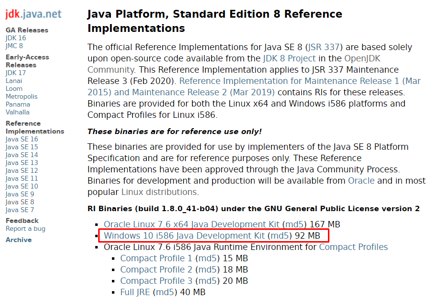Download the Compact Profile 2 binary
The width and height of the screenshot is (431, 302).
pyautogui.click(x=156, y=270)
